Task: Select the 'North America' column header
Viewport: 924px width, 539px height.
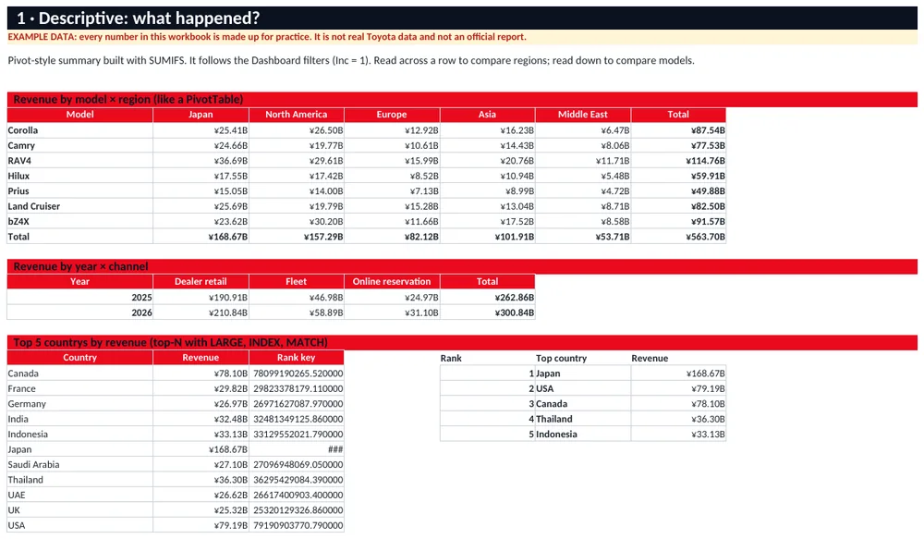Action: 297,115
